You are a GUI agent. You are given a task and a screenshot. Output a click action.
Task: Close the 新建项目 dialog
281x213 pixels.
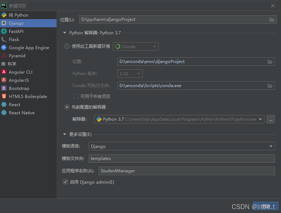pos(273,6)
